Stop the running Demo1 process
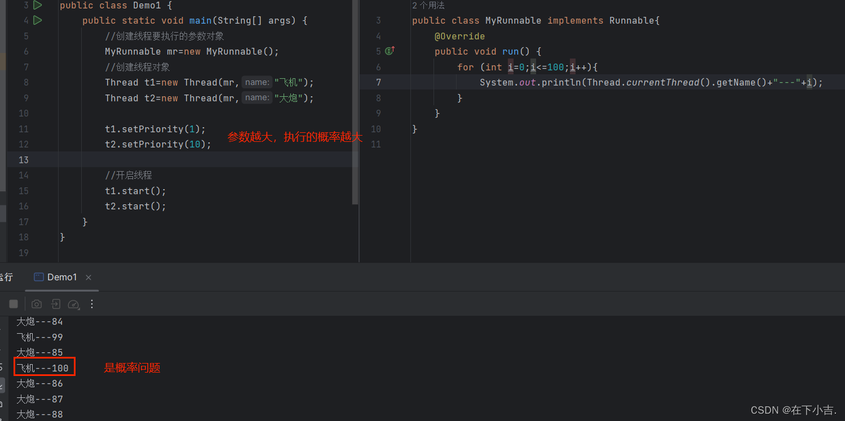845x421 pixels. tap(14, 304)
